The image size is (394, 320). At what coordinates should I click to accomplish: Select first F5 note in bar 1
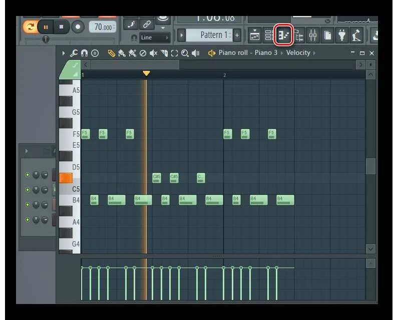tap(86, 134)
